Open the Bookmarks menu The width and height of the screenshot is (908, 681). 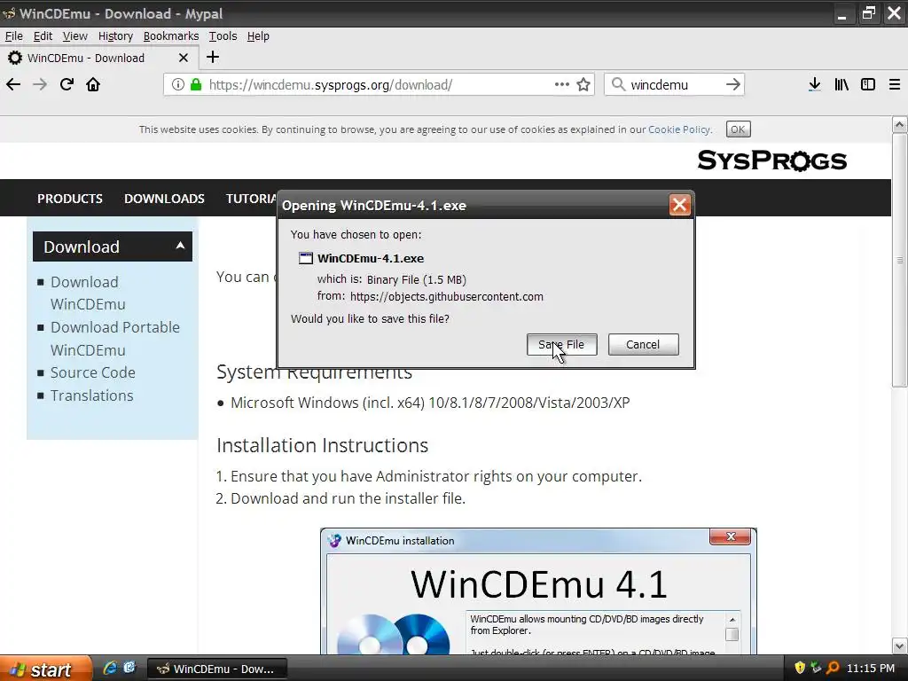click(x=171, y=35)
